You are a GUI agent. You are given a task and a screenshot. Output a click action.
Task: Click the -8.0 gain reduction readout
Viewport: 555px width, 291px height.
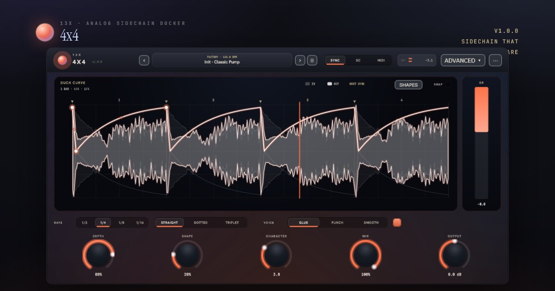click(481, 204)
